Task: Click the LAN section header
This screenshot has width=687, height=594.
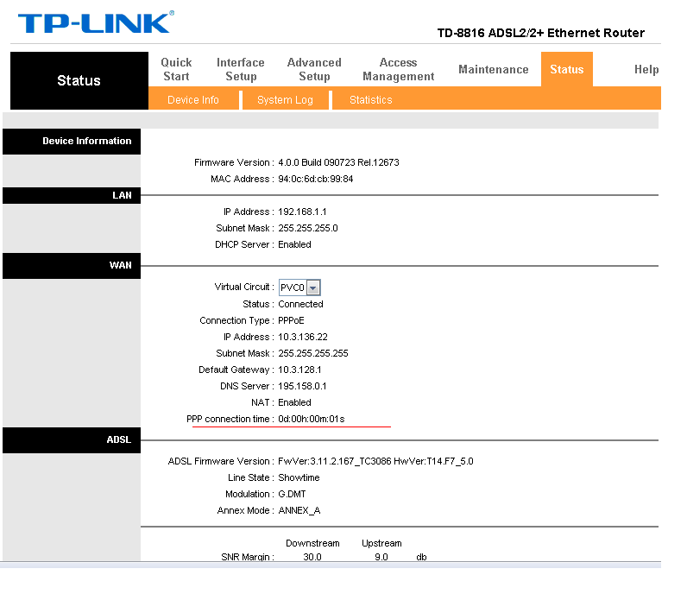Action: coord(72,195)
